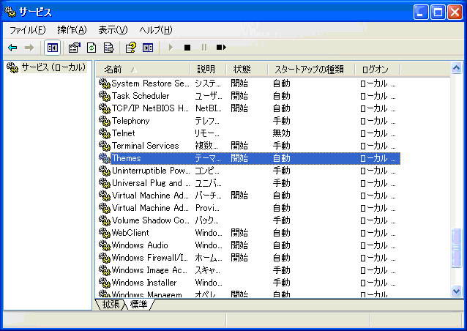Click the NetBI... description cell
The width and height of the screenshot is (467, 331).
209,108
